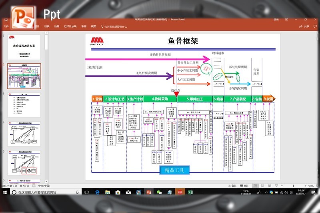The height and width of the screenshot is (213, 320).
Task: Click the 毛坯件供货周期 label
Action: tap(146, 73)
